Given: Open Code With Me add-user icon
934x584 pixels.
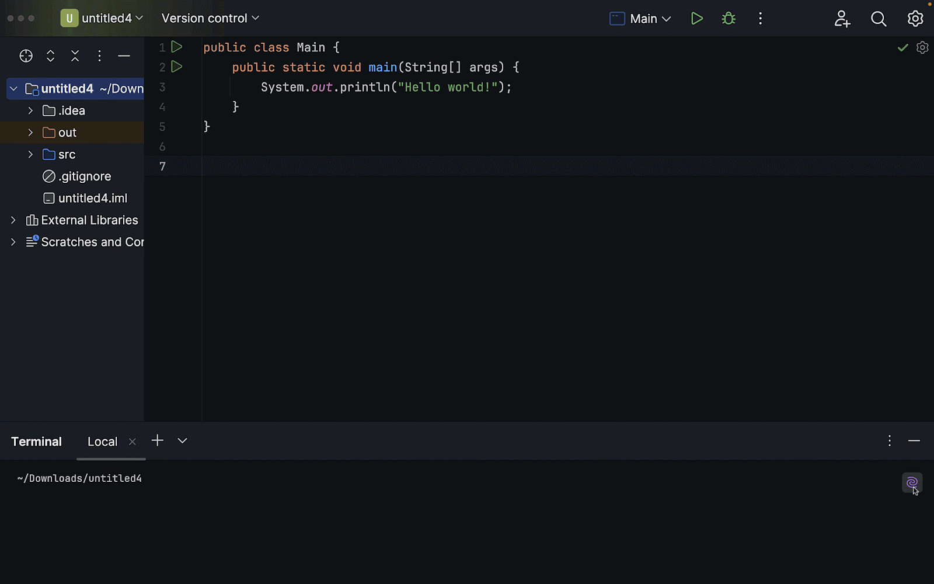Looking at the screenshot, I should click(x=842, y=19).
